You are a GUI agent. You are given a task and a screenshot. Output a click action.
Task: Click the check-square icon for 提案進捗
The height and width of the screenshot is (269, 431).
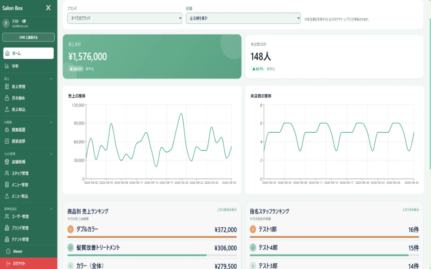(7, 141)
